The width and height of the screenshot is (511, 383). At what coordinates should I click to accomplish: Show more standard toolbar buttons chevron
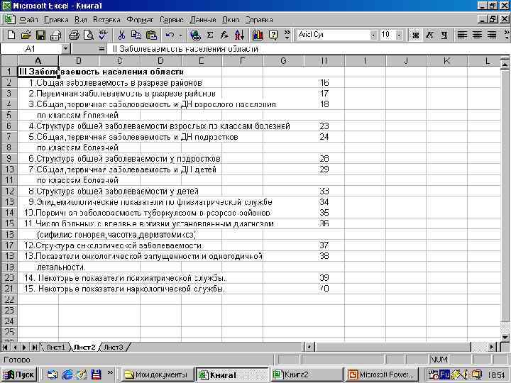point(287,35)
